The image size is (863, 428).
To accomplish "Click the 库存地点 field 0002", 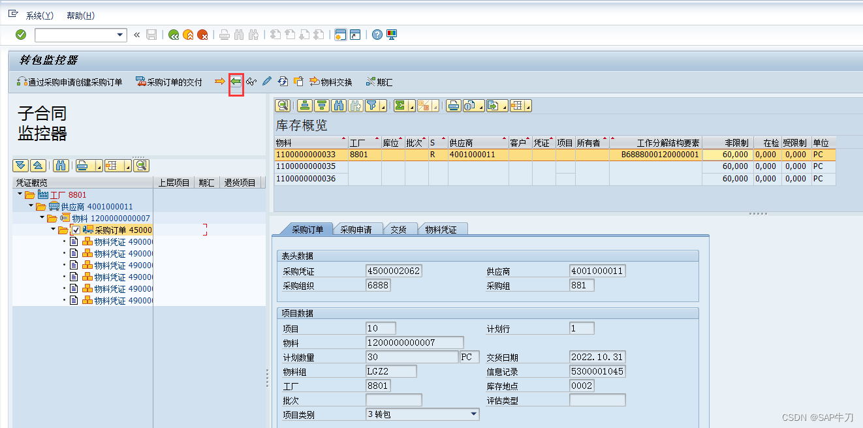I will [582, 386].
